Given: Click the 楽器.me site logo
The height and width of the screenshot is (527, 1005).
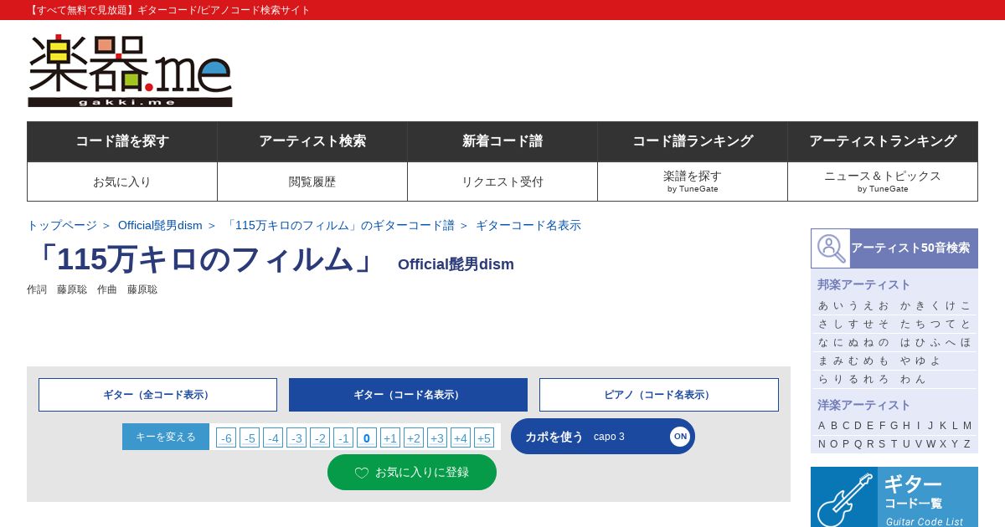Looking at the screenshot, I should click(130, 70).
